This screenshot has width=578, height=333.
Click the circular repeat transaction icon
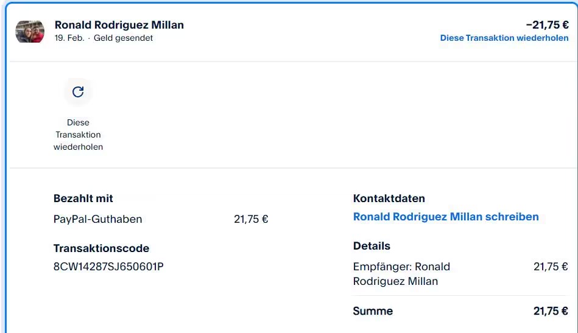pos(78,92)
